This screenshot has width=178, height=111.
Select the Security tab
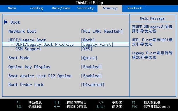point(85,8)
